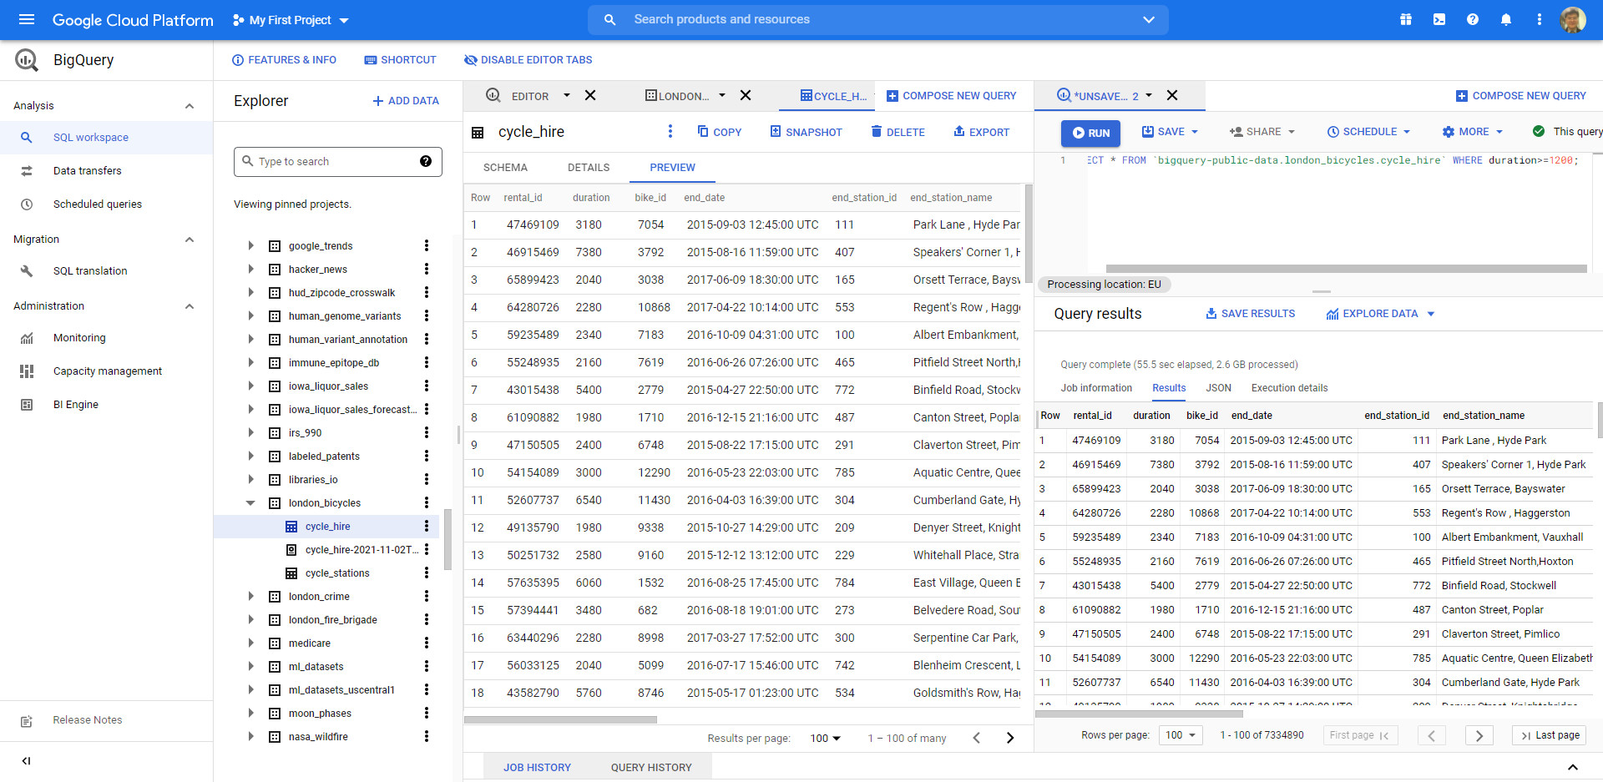Image resolution: width=1603 pixels, height=782 pixels.
Task: Collapse the london_bicycles dataset
Action: [x=250, y=502]
